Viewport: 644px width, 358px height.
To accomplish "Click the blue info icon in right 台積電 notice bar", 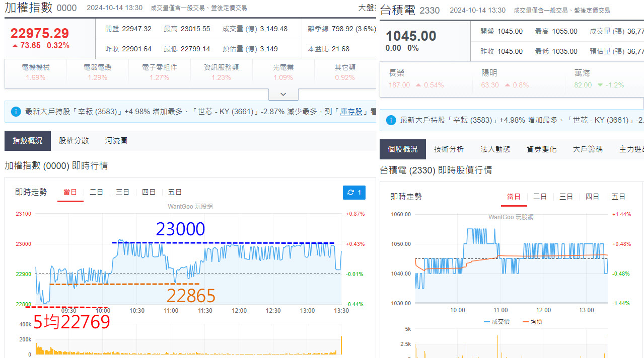I will click(x=391, y=120).
